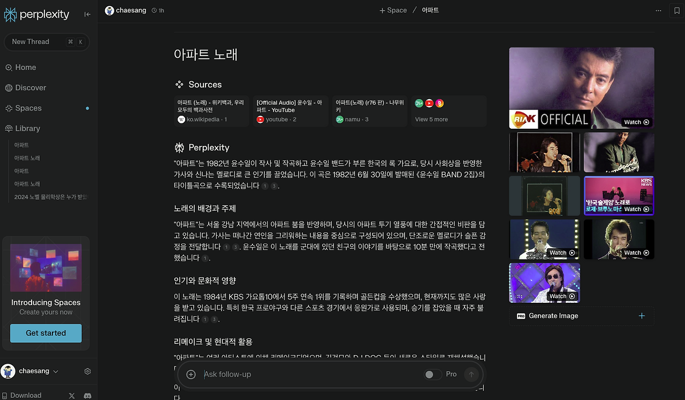The image size is (685, 400).
Task: Click the '1h' timestamp in the header
Action: (158, 10)
